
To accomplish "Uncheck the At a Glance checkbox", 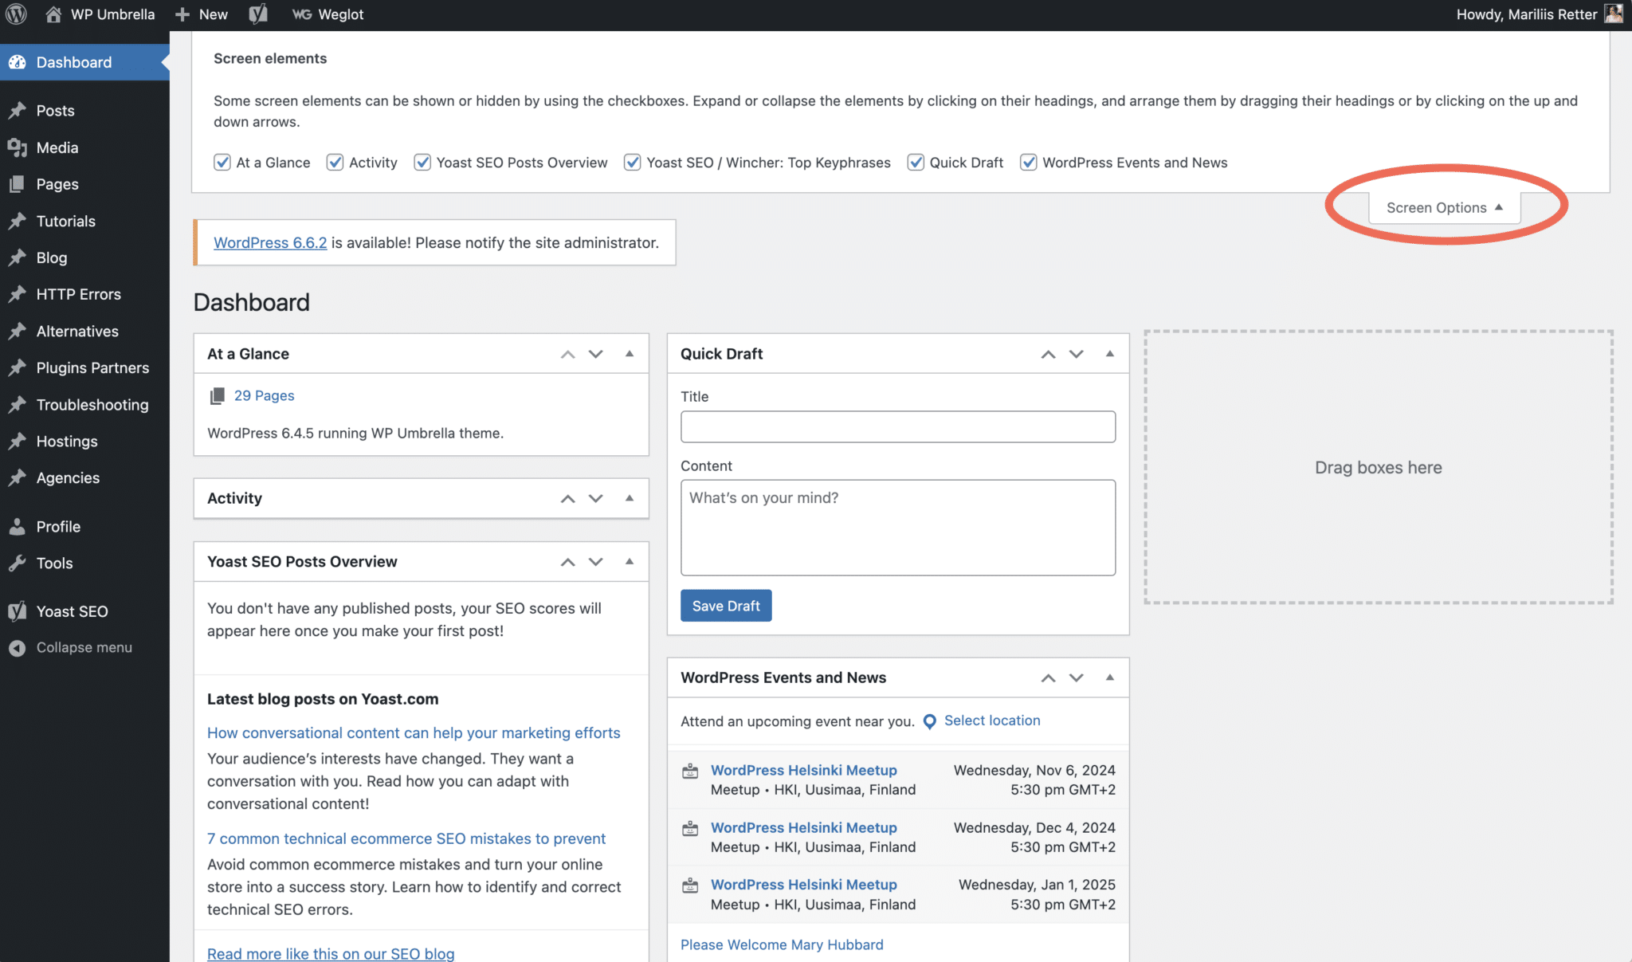I will pyautogui.click(x=222, y=163).
